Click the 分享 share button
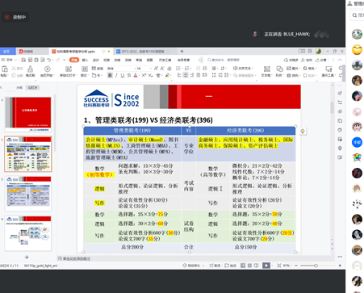This screenshot has width=364, height=293. click(321, 60)
